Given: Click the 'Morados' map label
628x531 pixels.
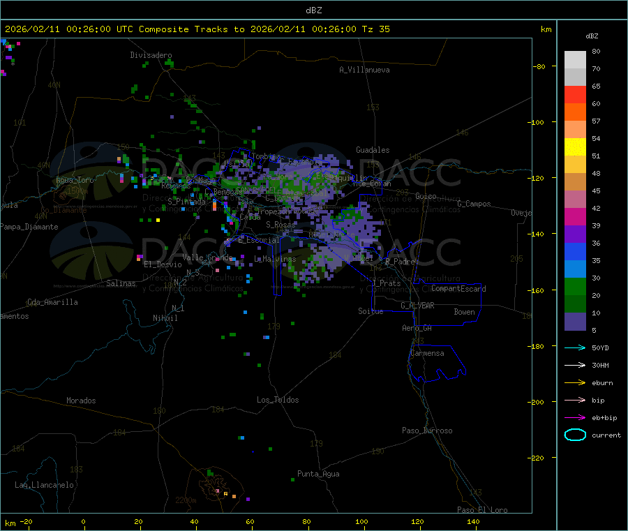Looking at the screenshot, I should [81, 401].
